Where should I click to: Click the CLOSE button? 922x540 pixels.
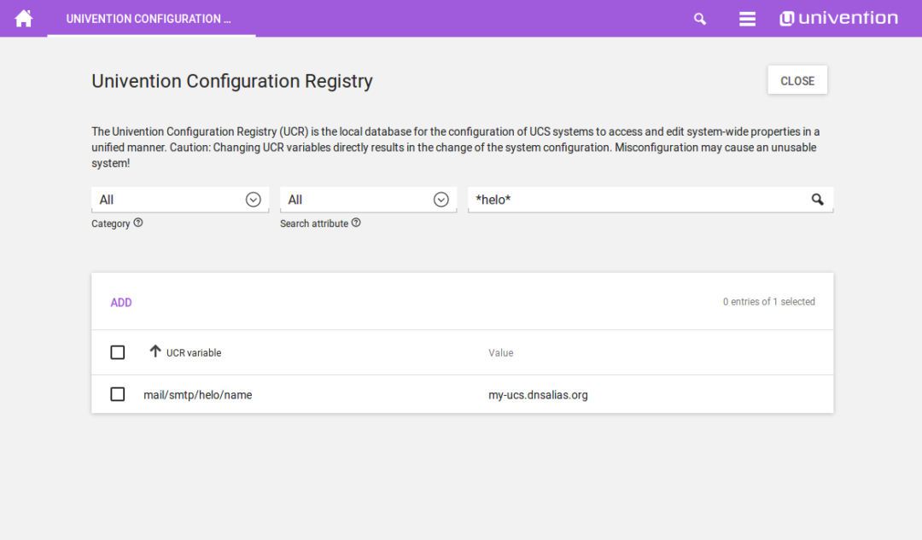tap(797, 79)
